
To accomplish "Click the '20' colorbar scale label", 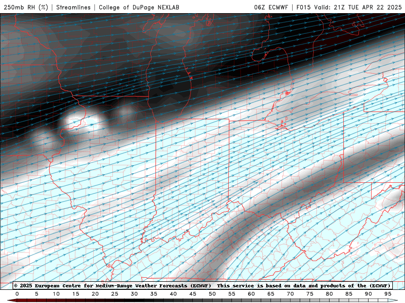I will [x=95, y=294].
